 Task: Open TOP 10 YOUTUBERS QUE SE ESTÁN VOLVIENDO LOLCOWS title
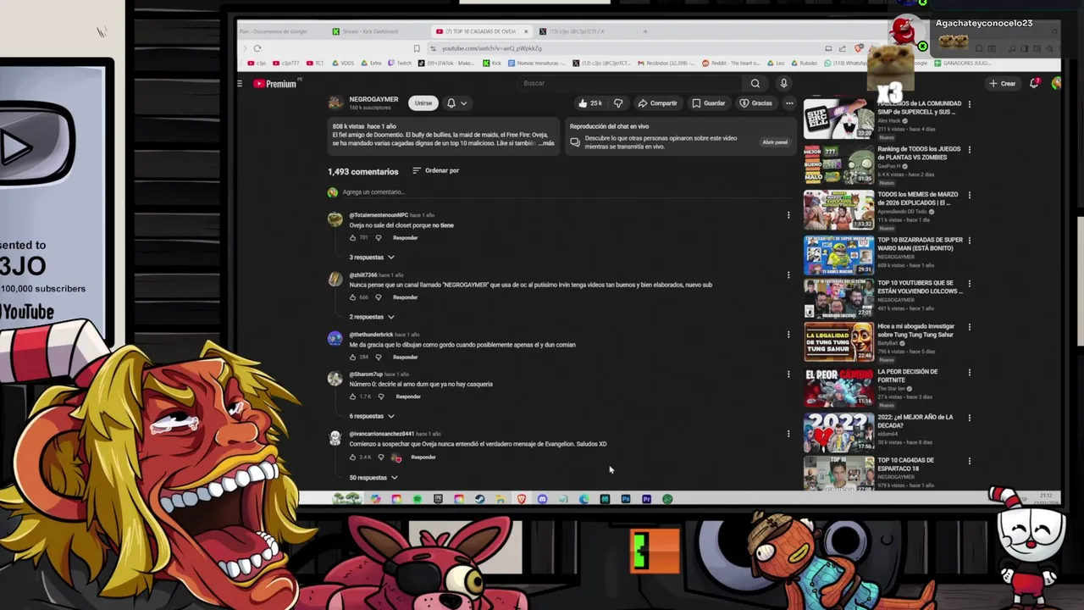coord(920,287)
